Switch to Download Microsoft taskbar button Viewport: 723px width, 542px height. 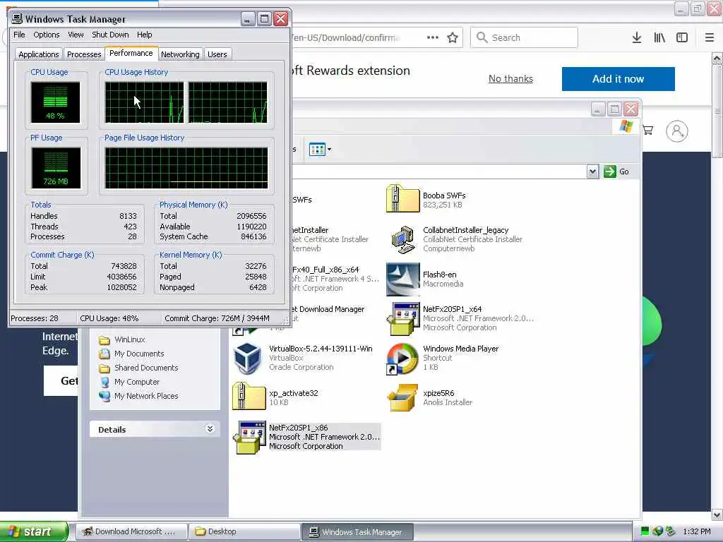131,531
